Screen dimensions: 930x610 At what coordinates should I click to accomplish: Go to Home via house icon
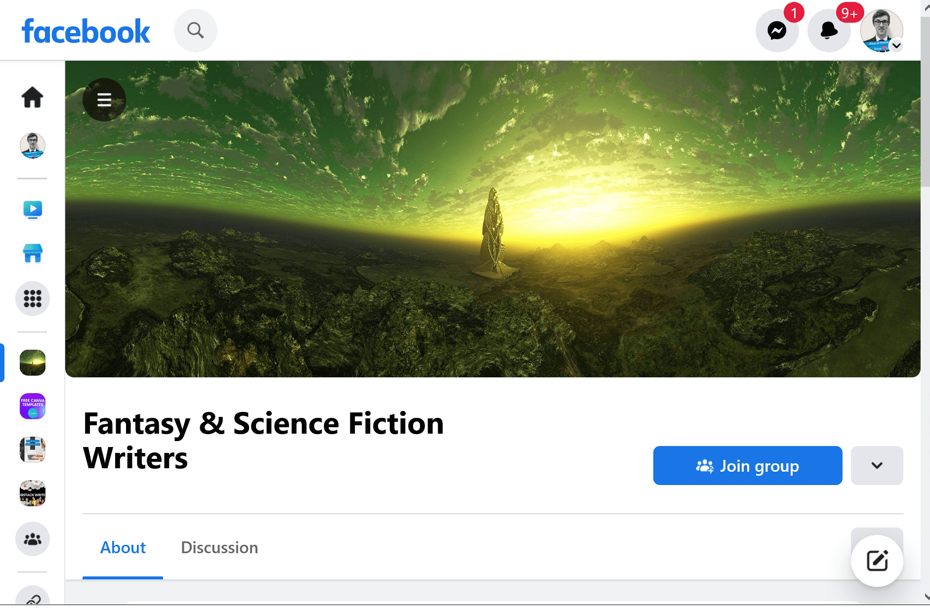(x=33, y=97)
